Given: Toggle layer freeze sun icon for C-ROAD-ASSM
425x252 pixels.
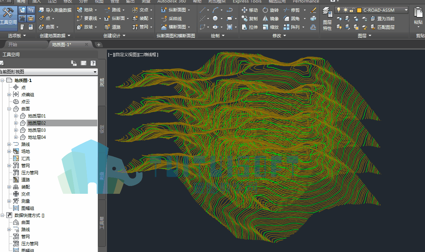Looking at the screenshot, I should coord(345,10).
